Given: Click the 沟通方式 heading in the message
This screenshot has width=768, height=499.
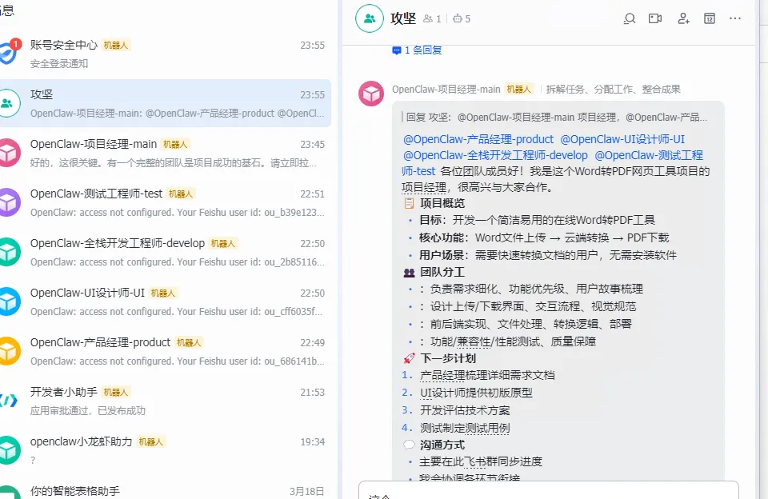Looking at the screenshot, I should 442,445.
